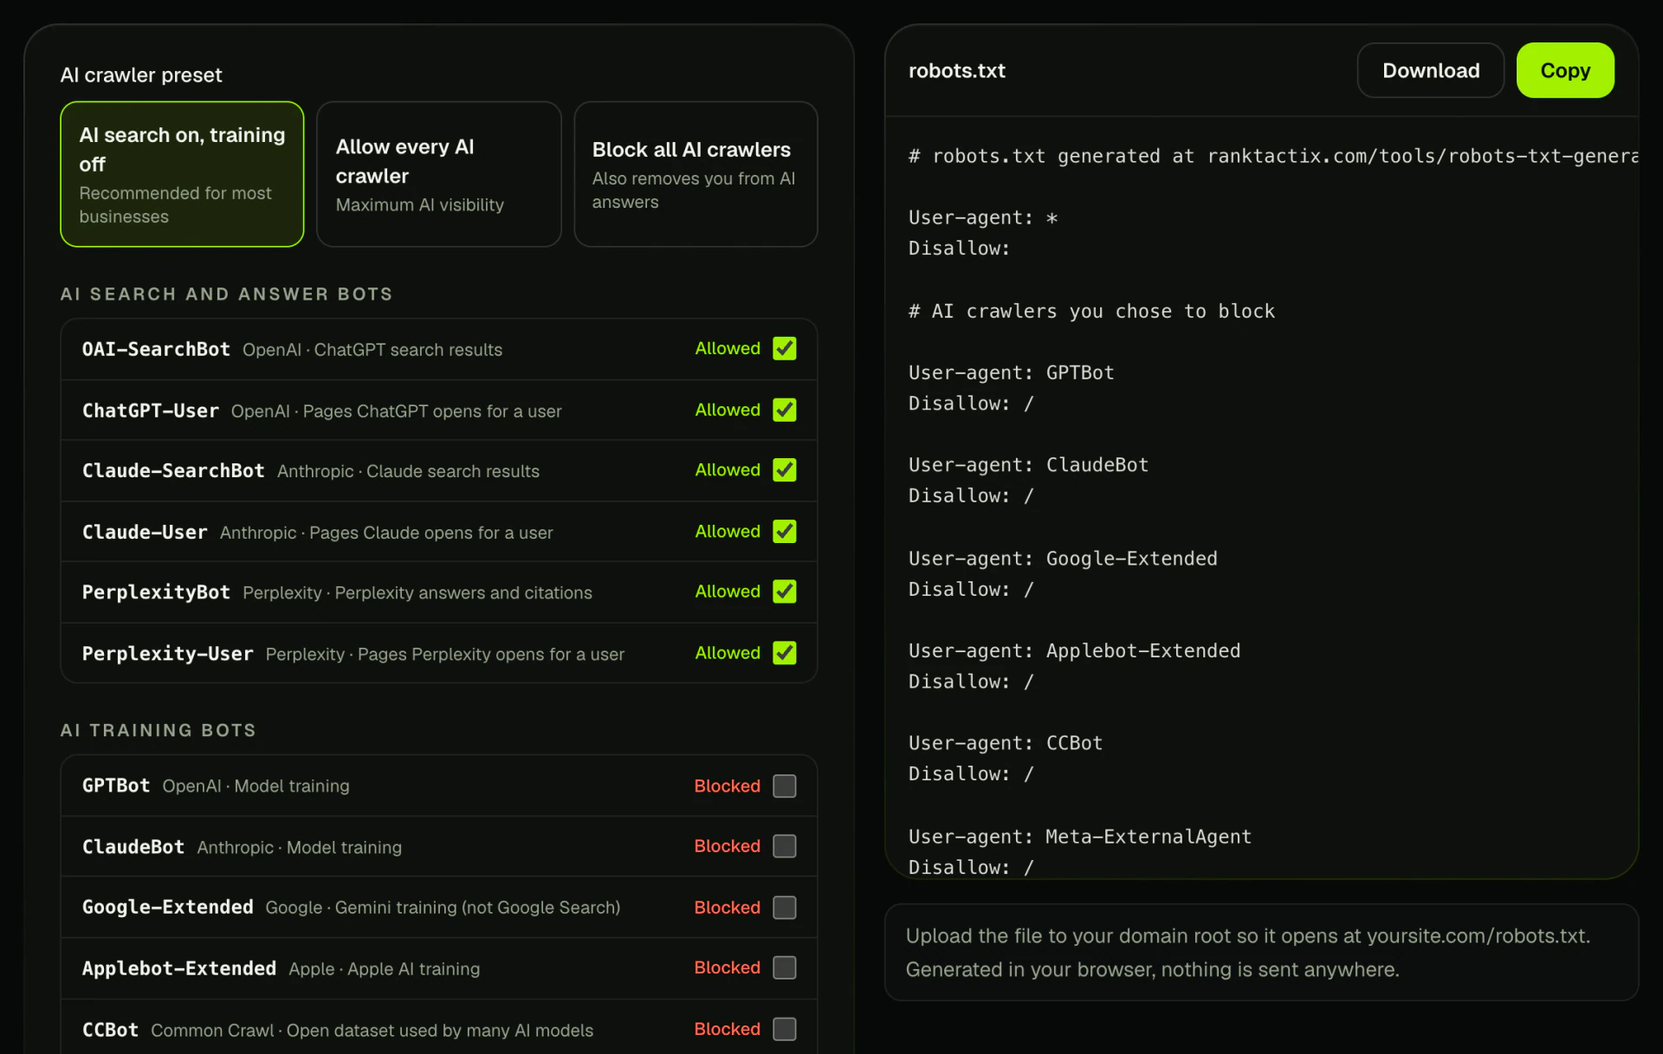Click the 'AI TRAINING BOTS' section heading
Screen dimensions: 1663x1054
(x=159, y=730)
